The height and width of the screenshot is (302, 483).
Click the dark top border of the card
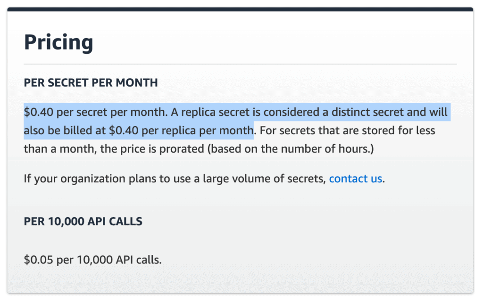coord(241,9)
